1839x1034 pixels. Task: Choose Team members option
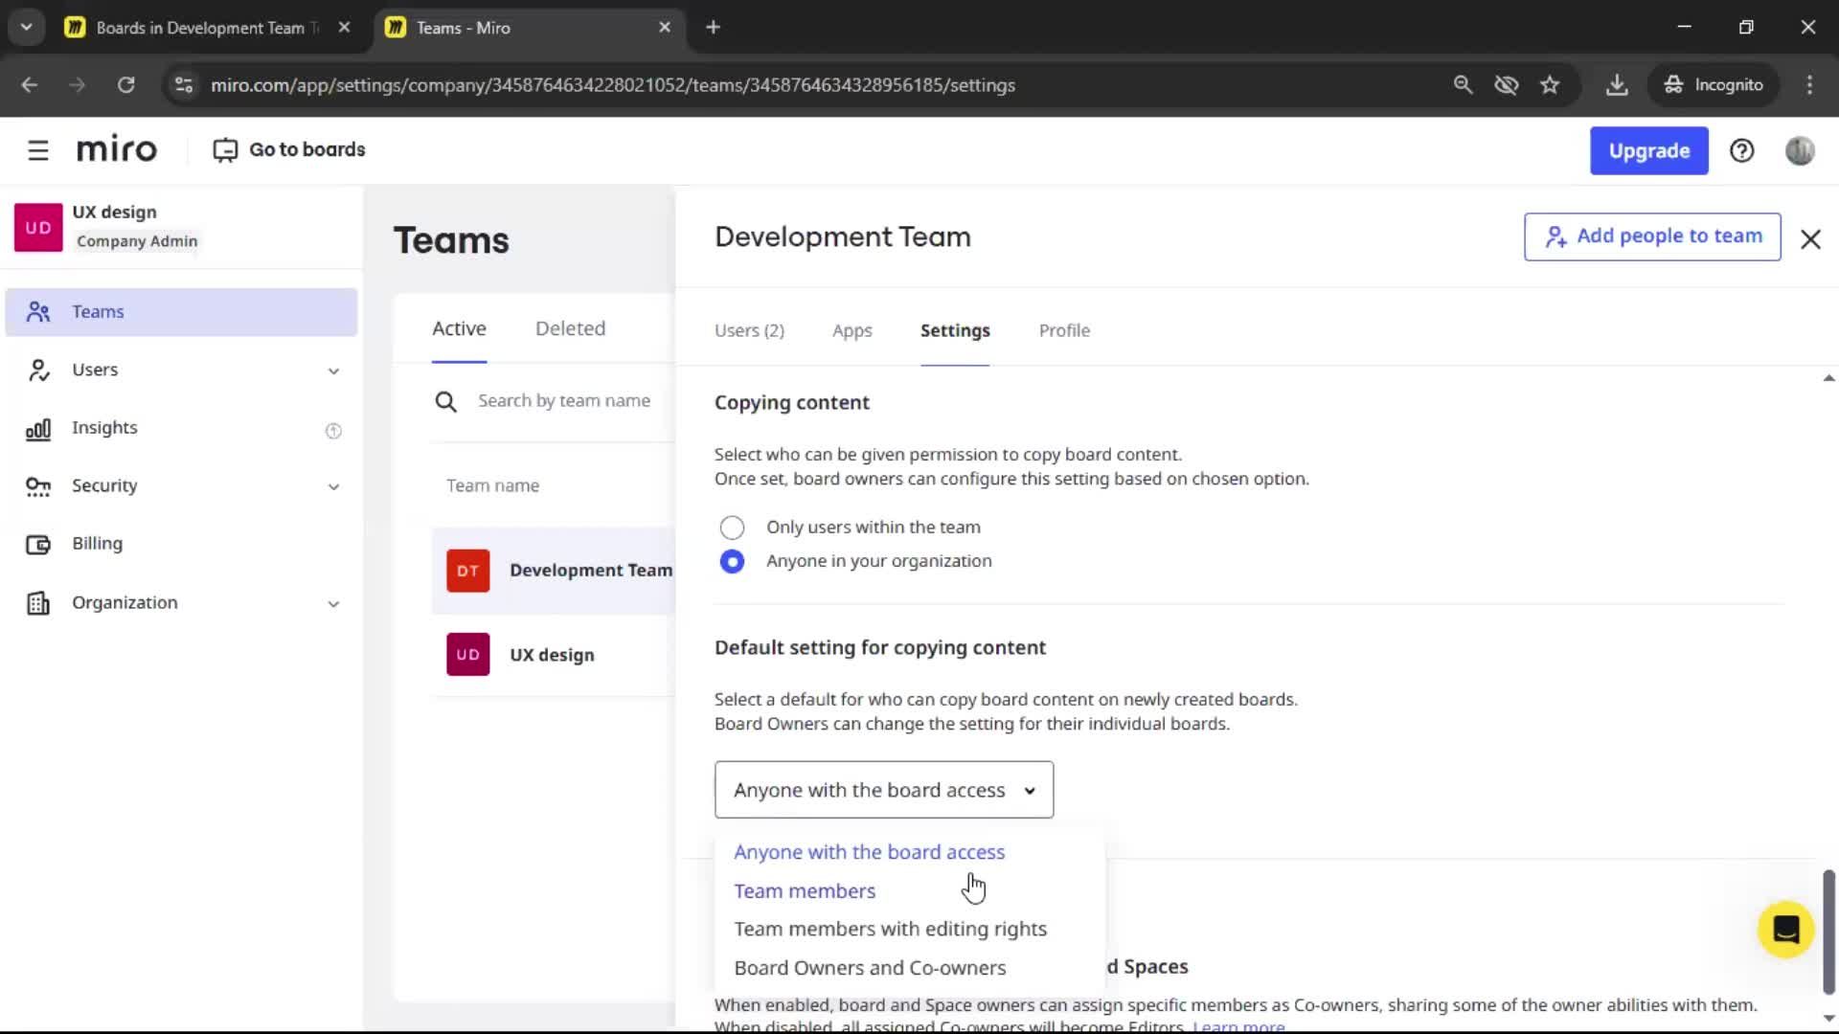tap(805, 891)
